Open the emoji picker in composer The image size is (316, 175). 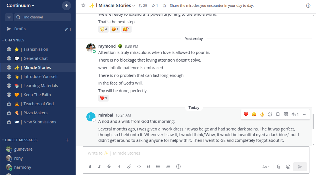coord(288,167)
